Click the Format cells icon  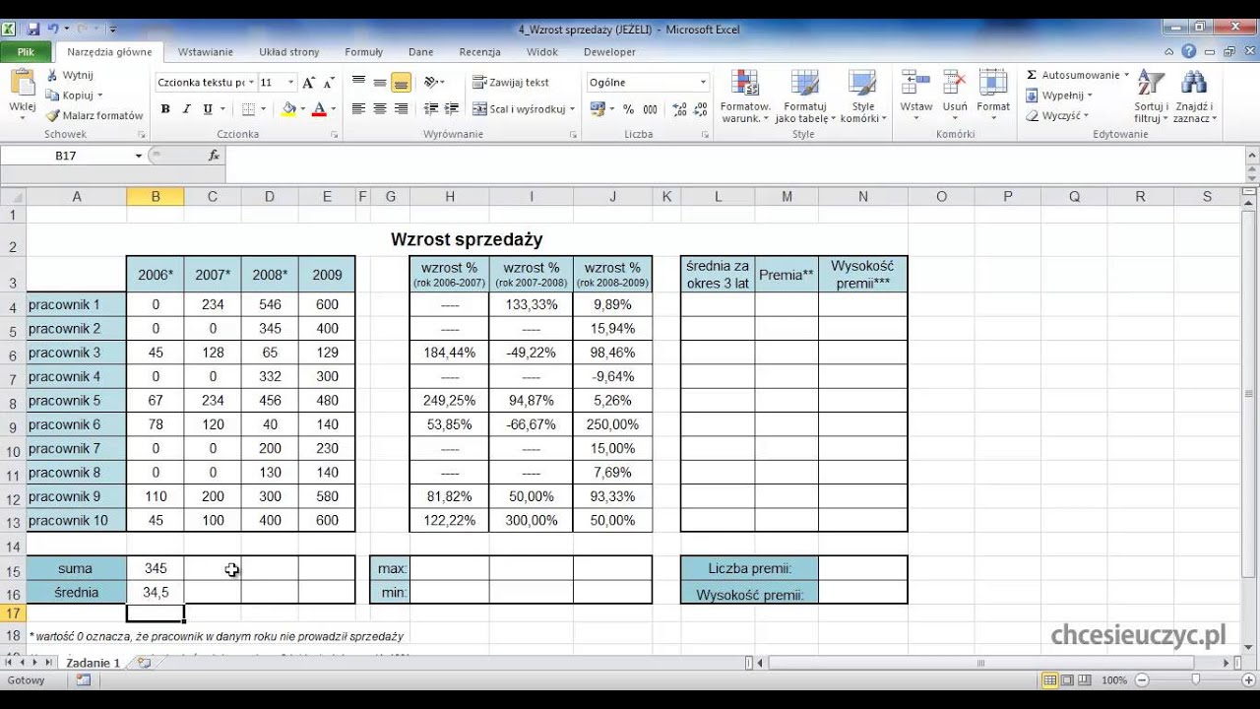click(x=993, y=85)
